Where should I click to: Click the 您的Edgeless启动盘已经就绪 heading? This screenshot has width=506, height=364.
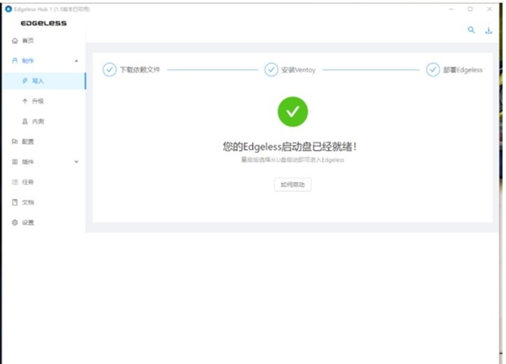click(289, 147)
